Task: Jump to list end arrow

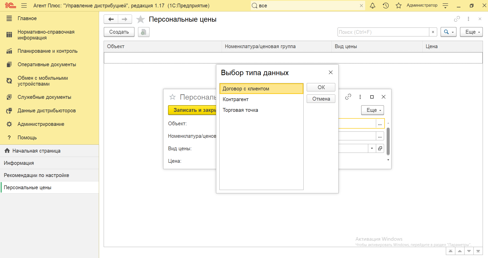Action: (478, 251)
